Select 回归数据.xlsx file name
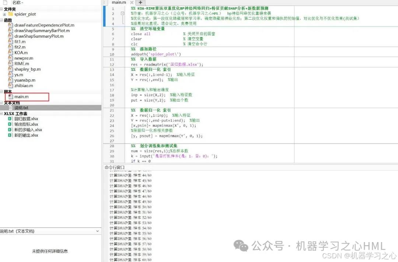This screenshot has height=262, width=398. coord(27,119)
